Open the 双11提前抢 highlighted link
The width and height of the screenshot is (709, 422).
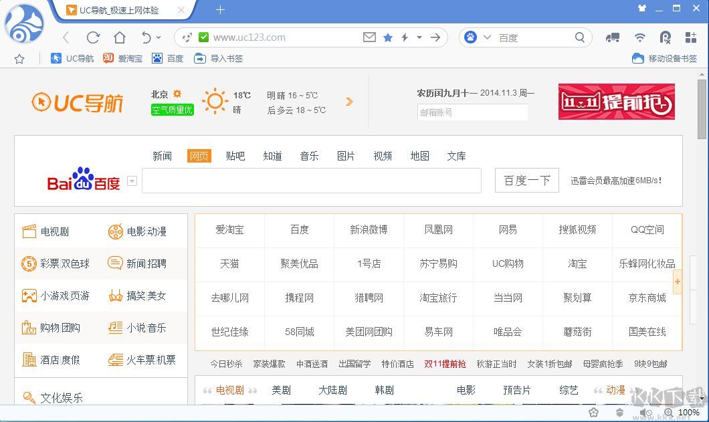click(445, 363)
